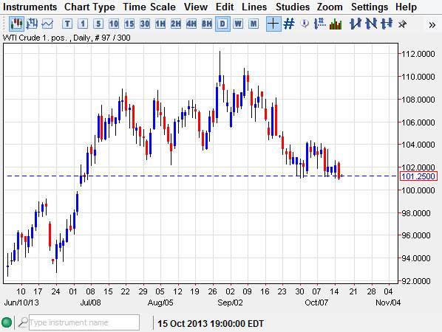Switch to the bar chart type icon
Viewport: 442px width, 332px height.
(x=32, y=24)
